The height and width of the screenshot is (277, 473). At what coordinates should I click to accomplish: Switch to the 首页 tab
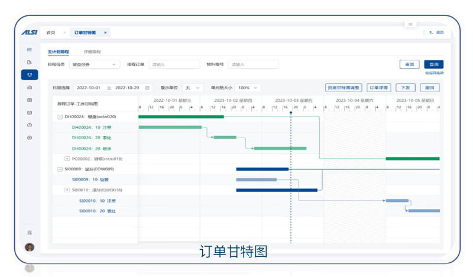click(51, 33)
